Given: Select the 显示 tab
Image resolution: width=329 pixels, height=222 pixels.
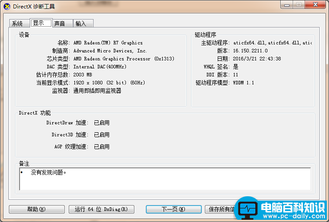Looking at the screenshot, I should pos(39,23).
